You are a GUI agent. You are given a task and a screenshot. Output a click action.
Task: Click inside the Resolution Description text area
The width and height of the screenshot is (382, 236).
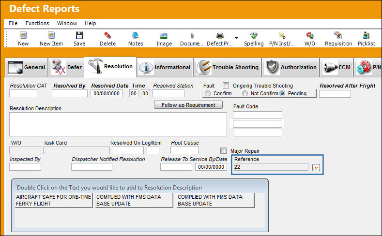118,124
